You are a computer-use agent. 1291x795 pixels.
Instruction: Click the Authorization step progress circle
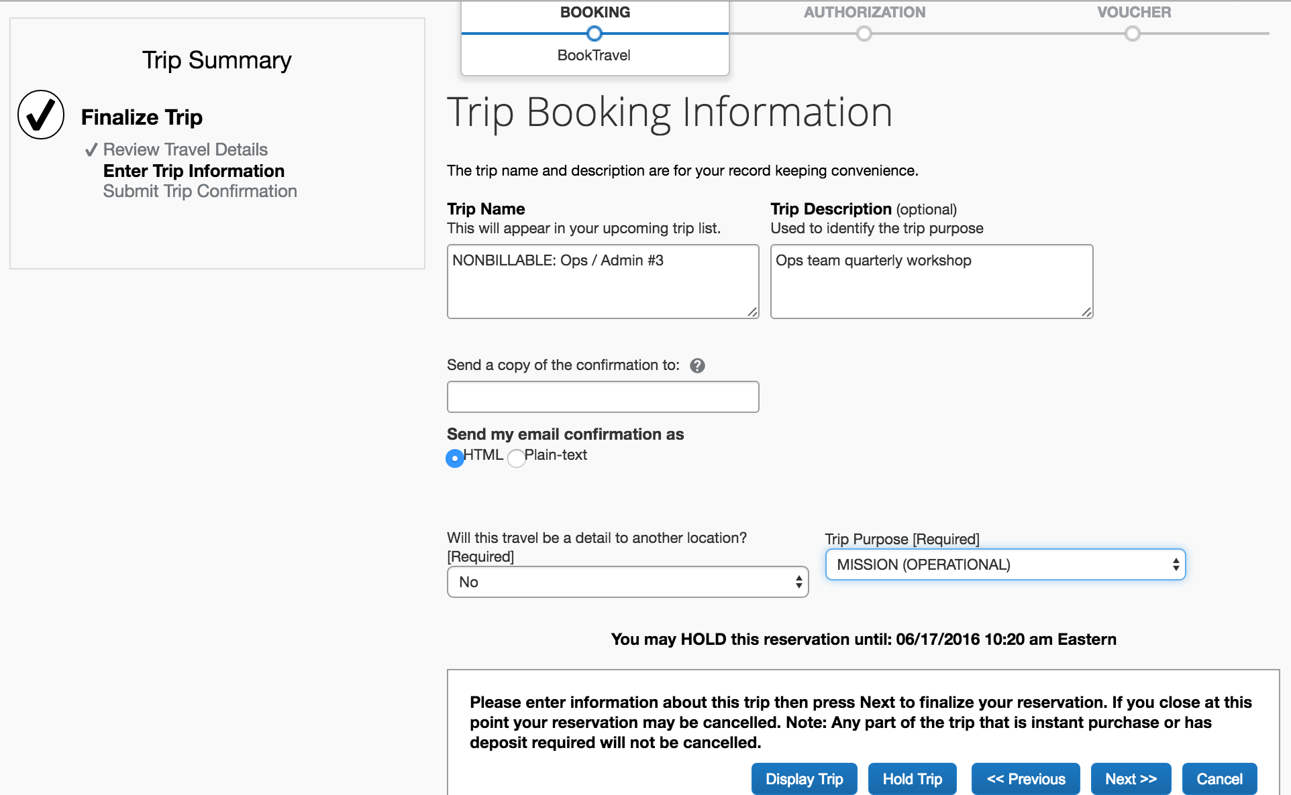pos(864,34)
